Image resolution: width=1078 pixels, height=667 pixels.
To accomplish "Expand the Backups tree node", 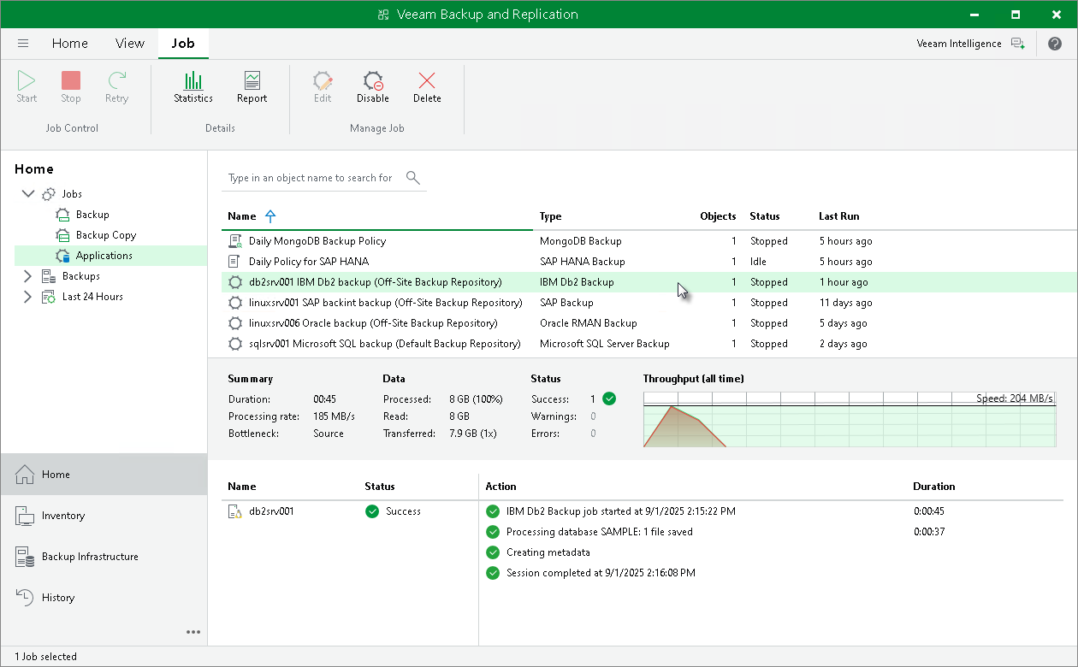I will click(27, 276).
